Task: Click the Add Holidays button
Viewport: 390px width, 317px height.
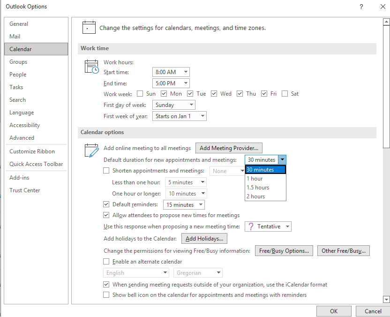Action: 204,238
